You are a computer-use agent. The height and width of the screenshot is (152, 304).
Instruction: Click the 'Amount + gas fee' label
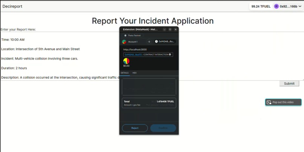pyautogui.click(x=132, y=105)
